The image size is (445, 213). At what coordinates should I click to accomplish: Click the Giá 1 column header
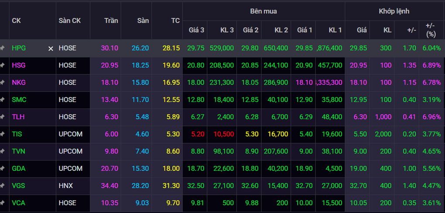305,30
